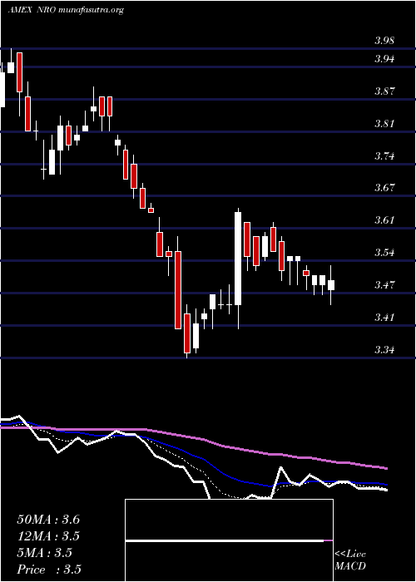This screenshot has height=582, width=416.
Task: Click the '5MA : 3.5' readout
Action: (44, 553)
